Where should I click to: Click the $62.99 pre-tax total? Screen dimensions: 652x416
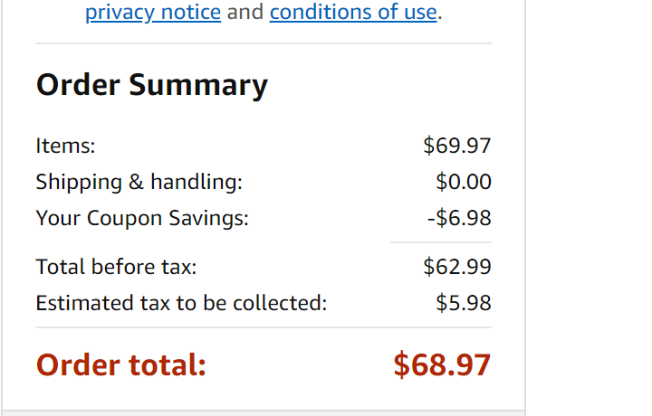tap(456, 267)
